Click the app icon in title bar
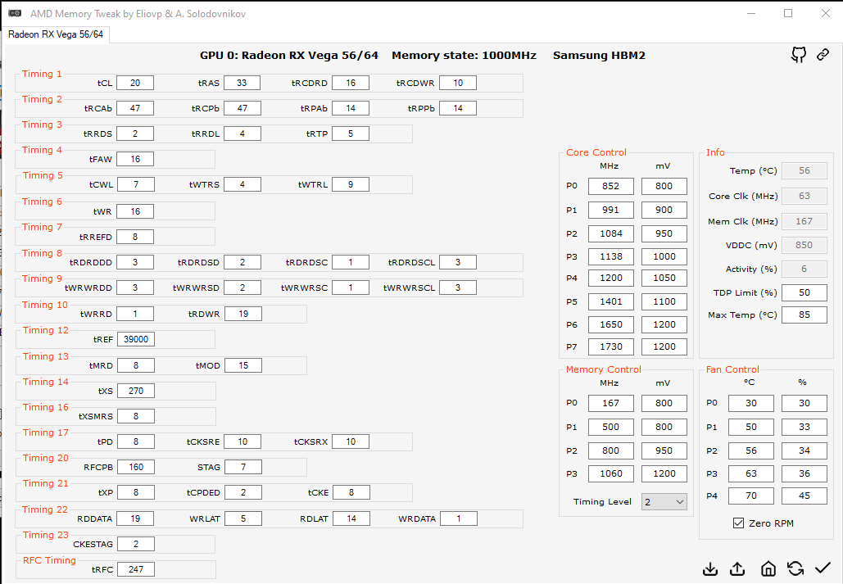 [x=15, y=13]
